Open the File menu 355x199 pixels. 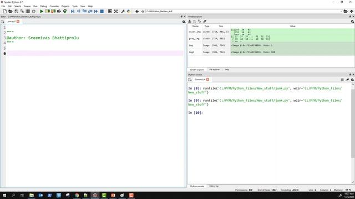[3, 6]
